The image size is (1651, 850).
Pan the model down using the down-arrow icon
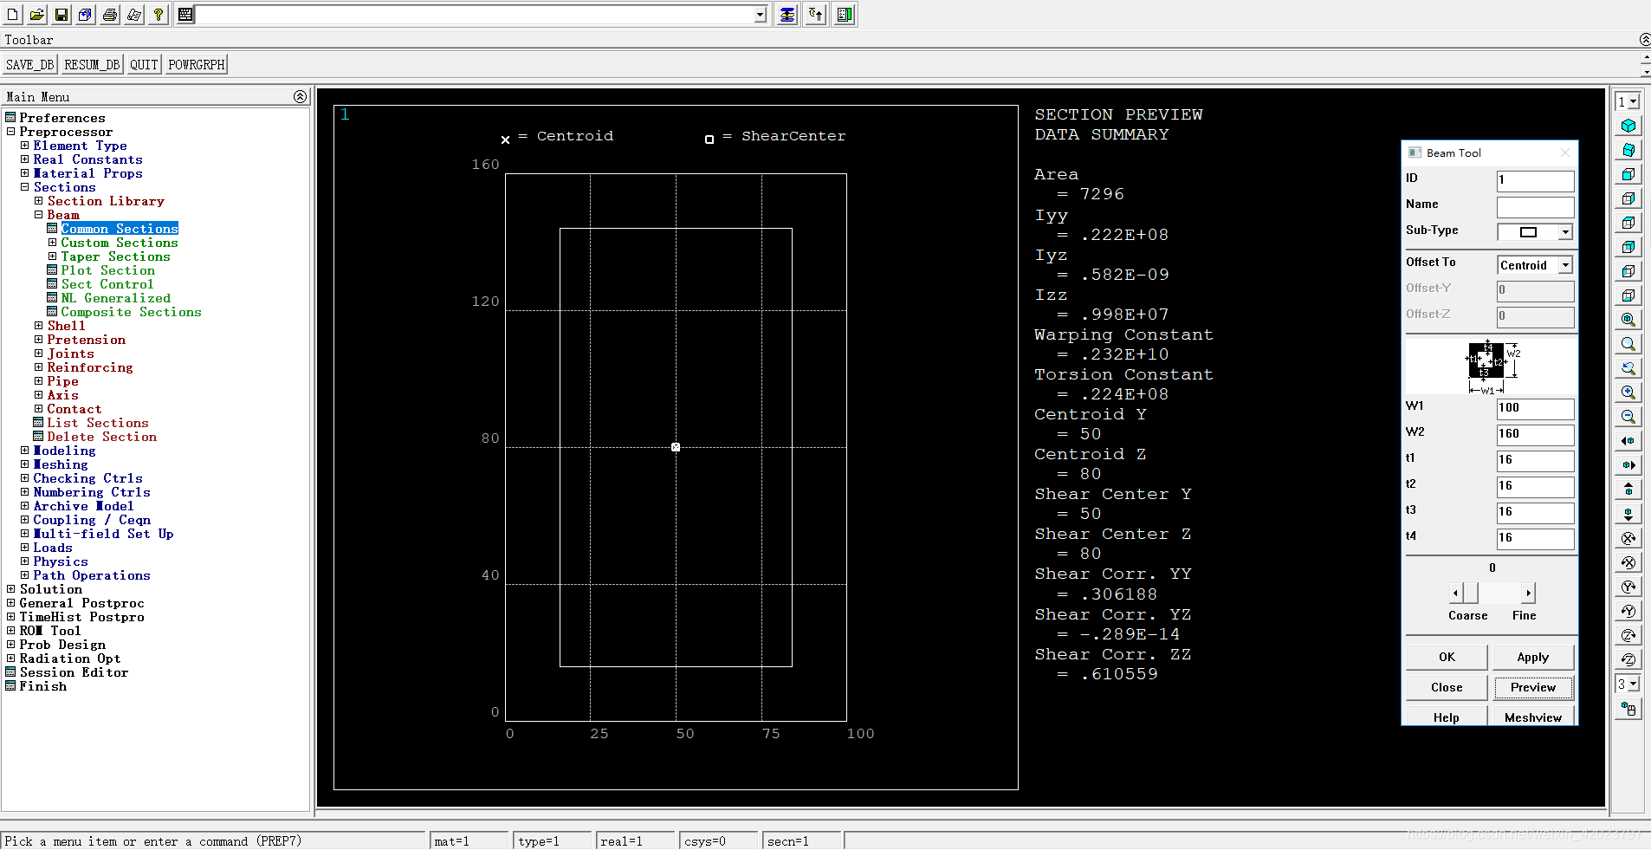(x=1628, y=514)
